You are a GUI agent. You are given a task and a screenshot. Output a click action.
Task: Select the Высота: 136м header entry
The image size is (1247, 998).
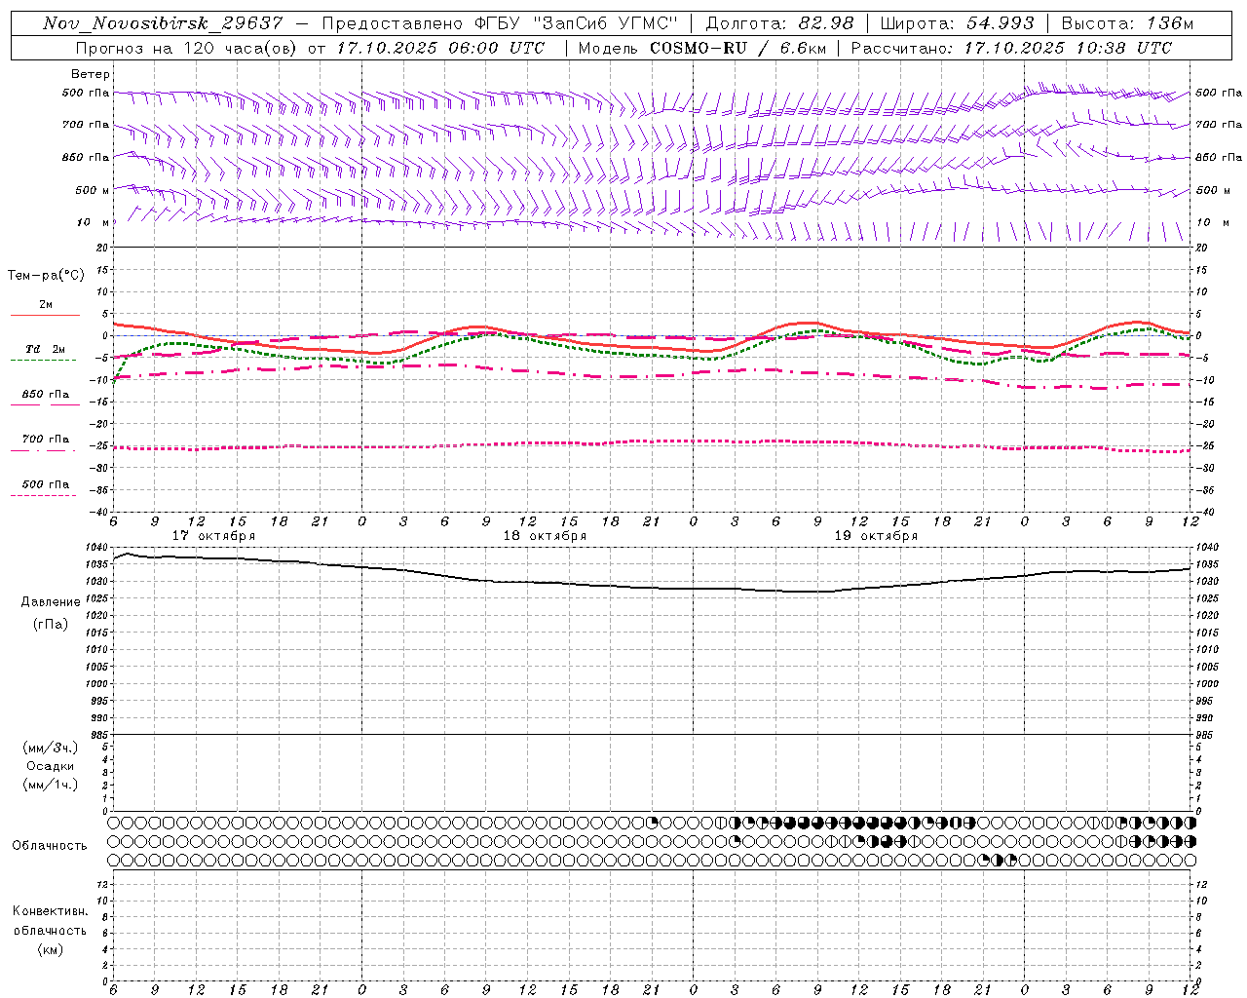click(x=1127, y=23)
